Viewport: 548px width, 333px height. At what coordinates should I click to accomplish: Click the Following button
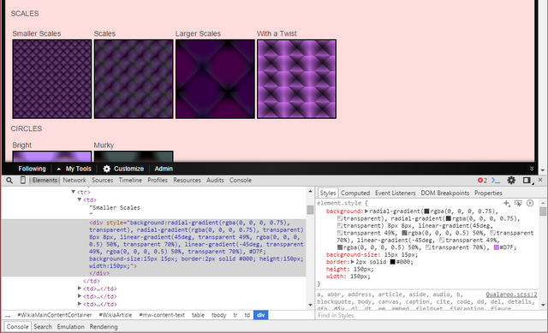coord(33,169)
